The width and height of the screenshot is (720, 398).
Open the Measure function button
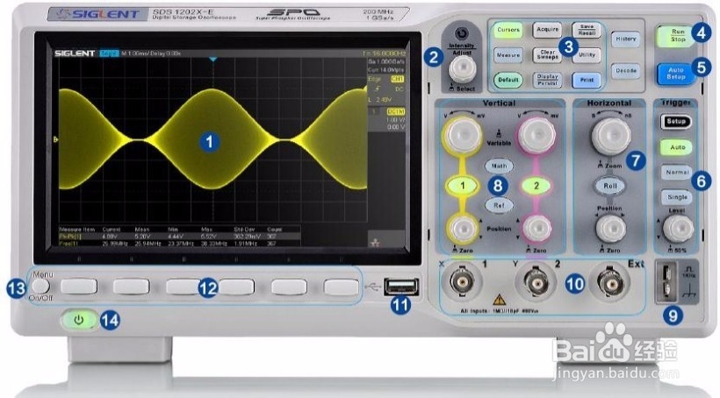508,55
